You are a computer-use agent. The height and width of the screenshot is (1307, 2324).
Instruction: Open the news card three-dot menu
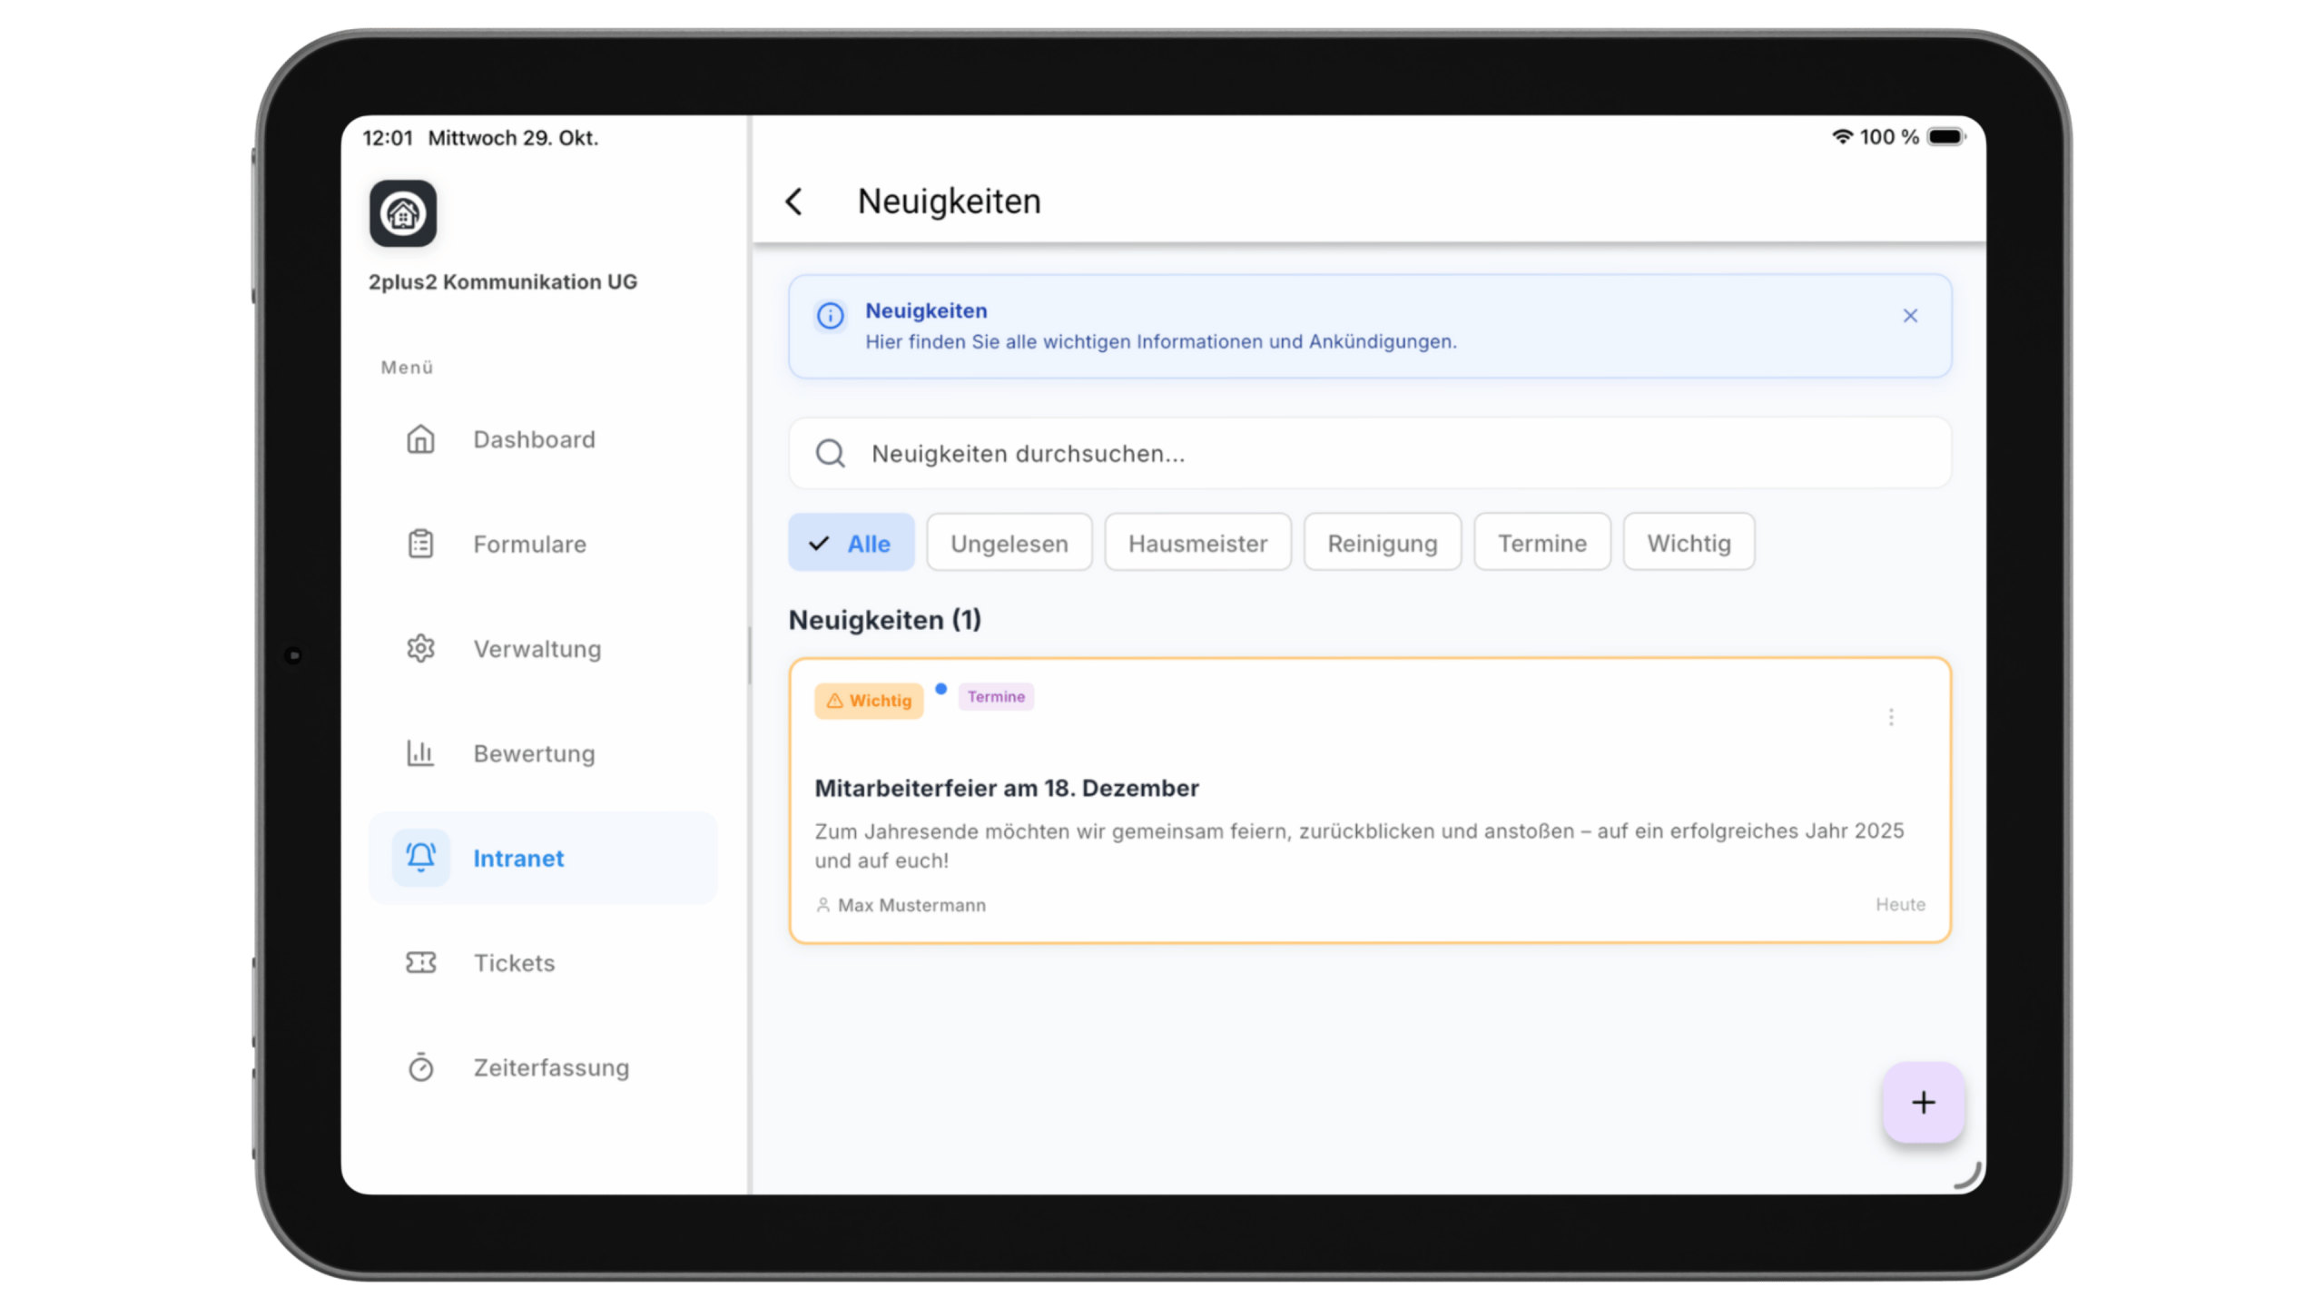point(1891,717)
